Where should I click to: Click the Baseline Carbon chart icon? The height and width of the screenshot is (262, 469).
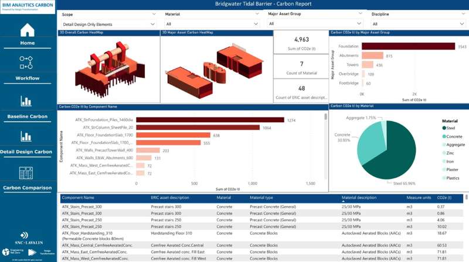pyautogui.click(x=26, y=101)
